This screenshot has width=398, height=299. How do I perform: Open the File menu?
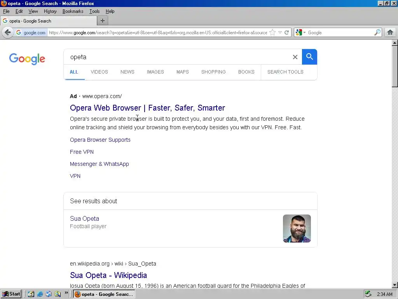pyautogui.click(x=6, y=11)
